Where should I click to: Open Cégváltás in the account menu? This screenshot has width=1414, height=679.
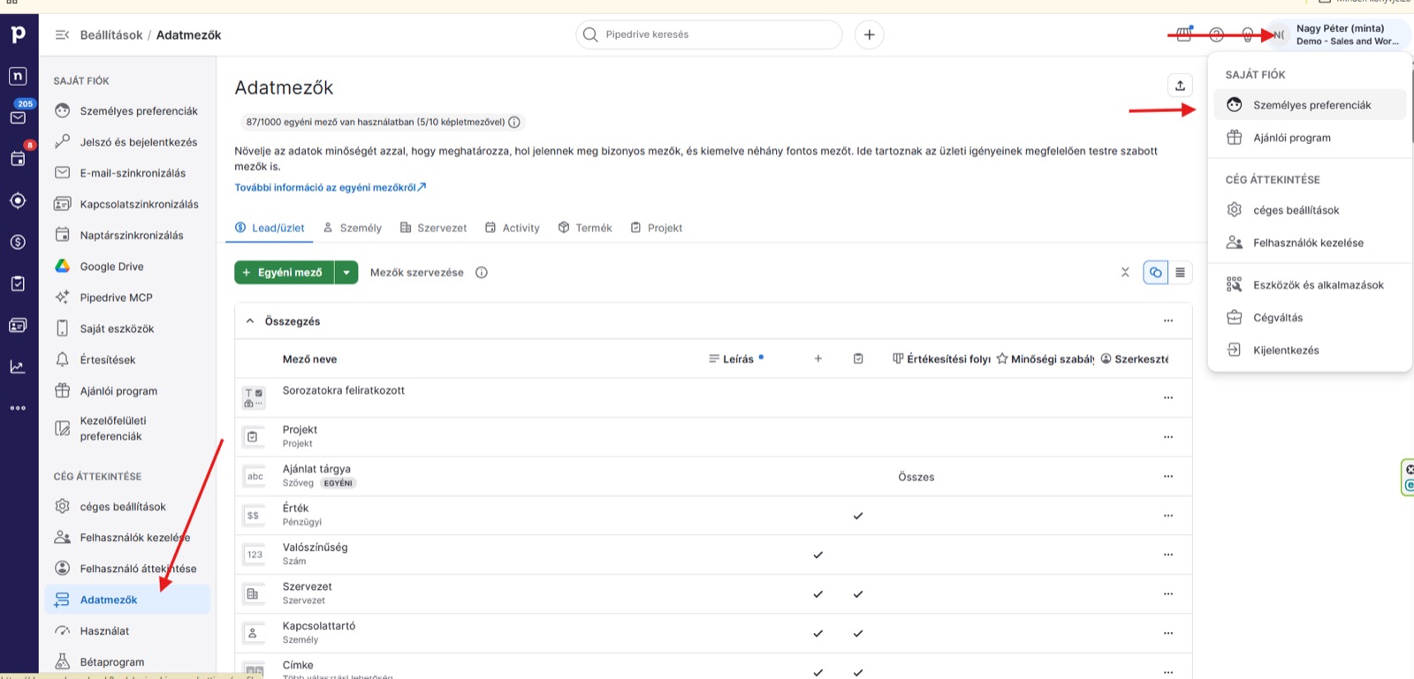tap(1310, 318)
